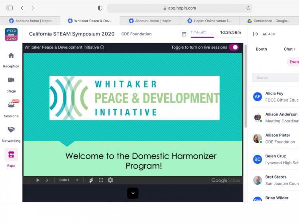299x224 pixels.
Task: Click Allison Anderson avatar
Action: [258, 118]
